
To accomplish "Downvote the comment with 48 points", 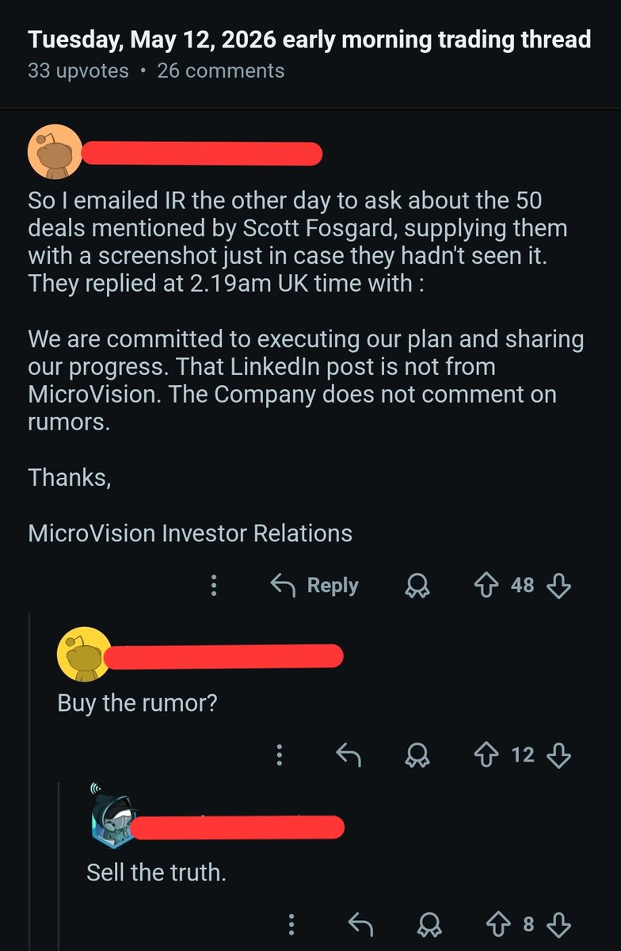I will pyautogui.click(x=558, y=586).
